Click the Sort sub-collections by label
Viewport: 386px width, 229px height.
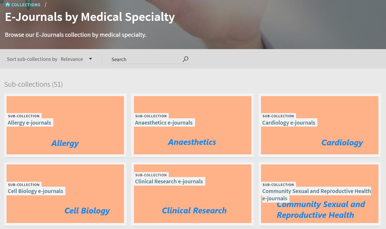[32, 59]
